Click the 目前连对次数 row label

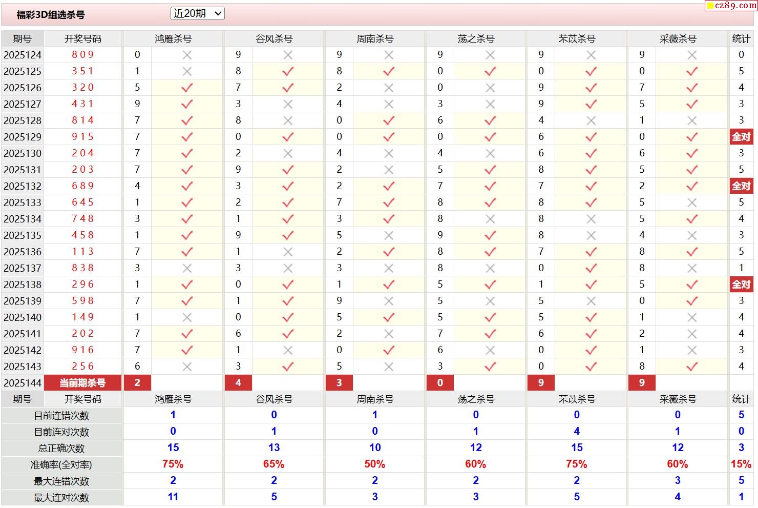(x=61, y=432)
